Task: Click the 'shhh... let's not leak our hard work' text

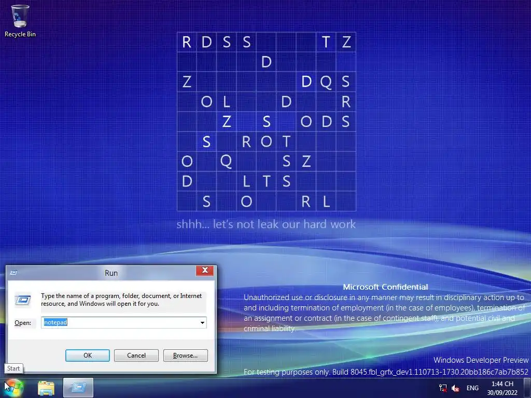Action: click(266, 224)
